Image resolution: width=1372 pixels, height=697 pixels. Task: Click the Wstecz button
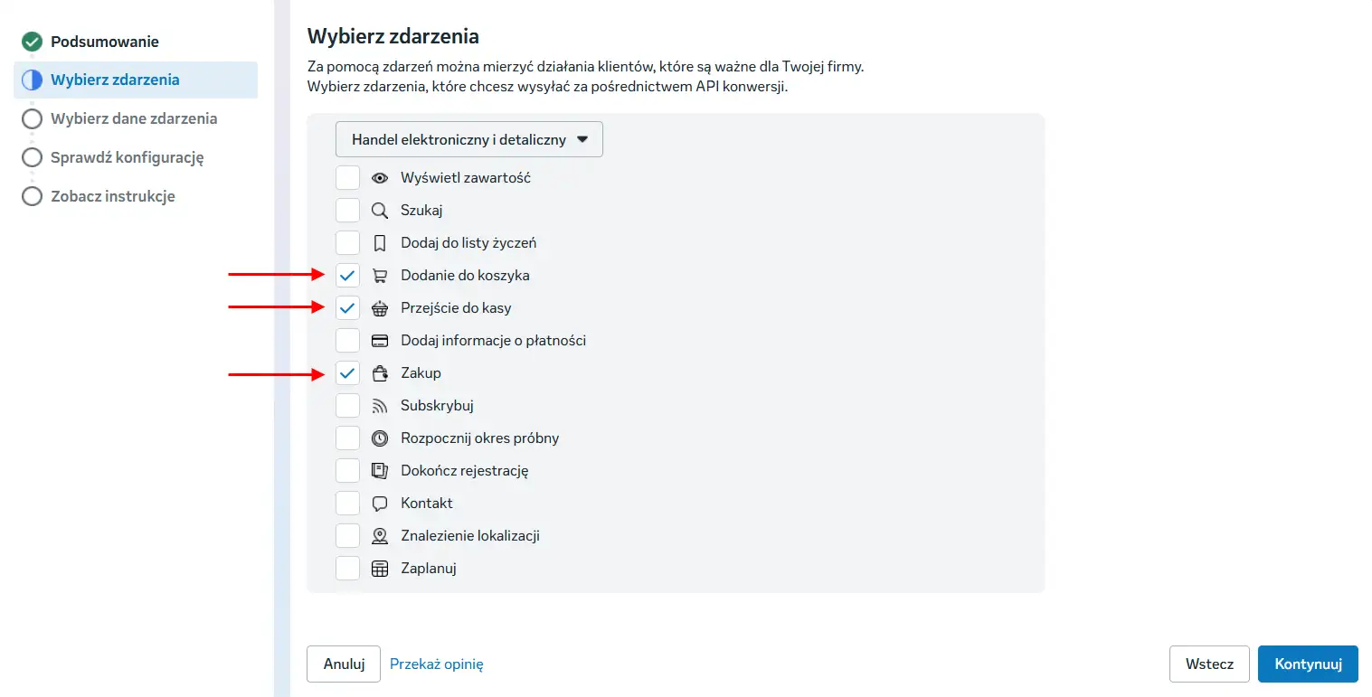(x=1210, y=664)
